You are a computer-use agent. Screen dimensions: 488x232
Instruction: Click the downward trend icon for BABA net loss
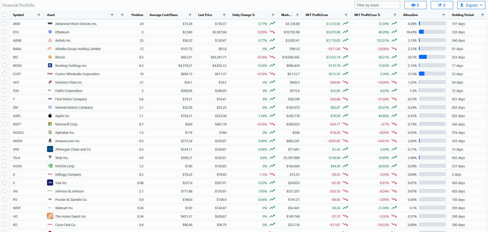pos(345,49)
